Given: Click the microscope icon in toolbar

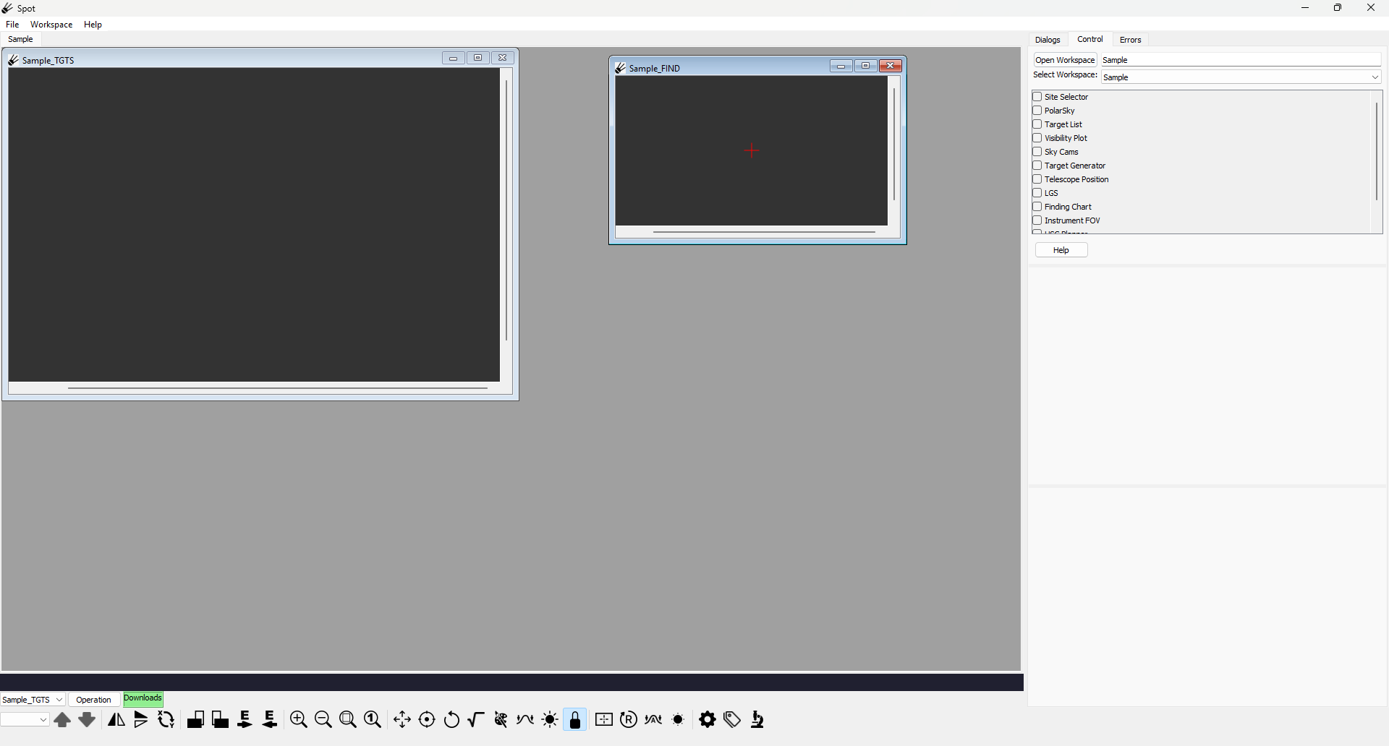Looking at the screenshot, I should [757, 720].
